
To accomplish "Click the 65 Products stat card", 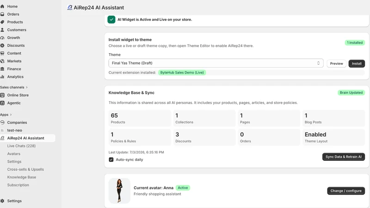I will coord(140,118).
